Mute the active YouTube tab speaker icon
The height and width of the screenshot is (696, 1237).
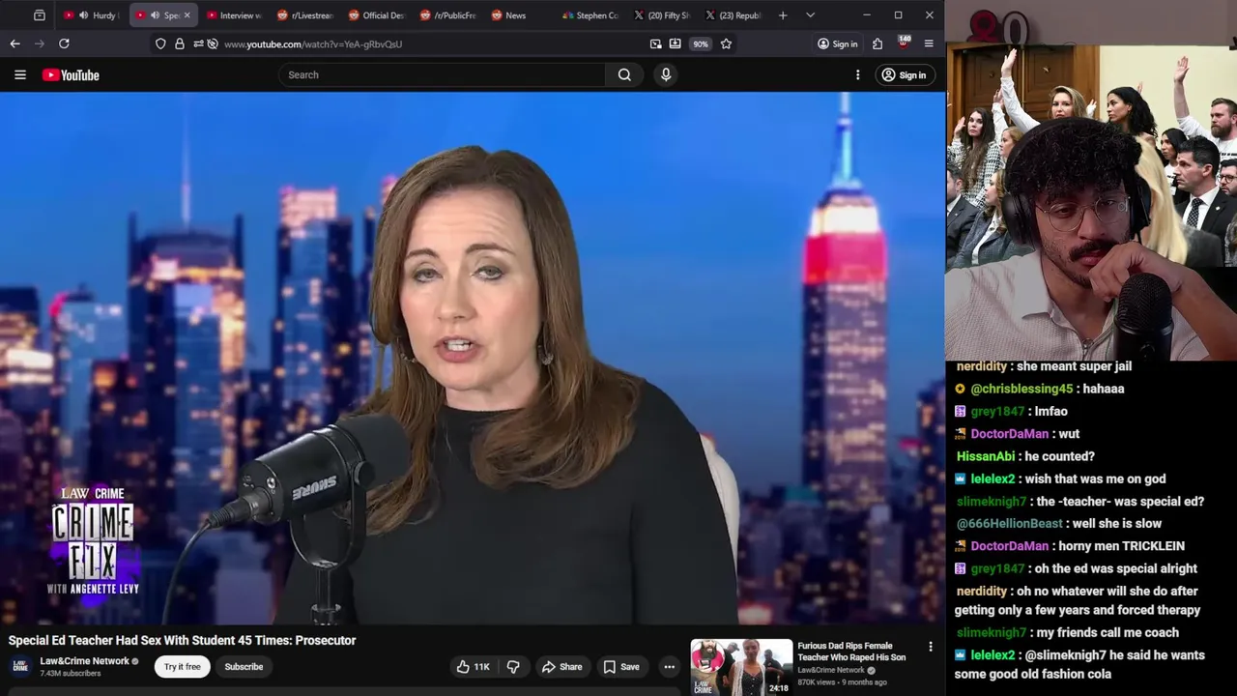155,15
